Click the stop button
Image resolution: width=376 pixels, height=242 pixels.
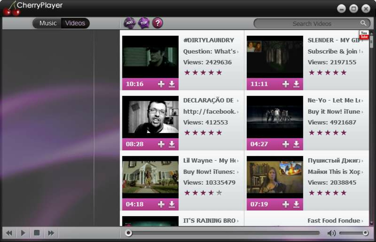tap(37, 233)
